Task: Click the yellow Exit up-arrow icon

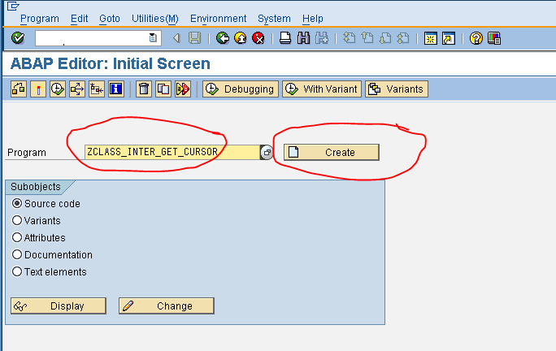Action: click(241, 38)
